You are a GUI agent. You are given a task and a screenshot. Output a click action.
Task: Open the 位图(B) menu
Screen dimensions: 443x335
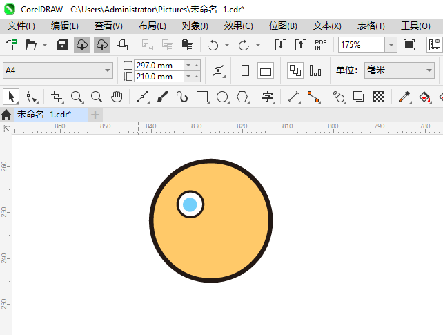point(283,26)
